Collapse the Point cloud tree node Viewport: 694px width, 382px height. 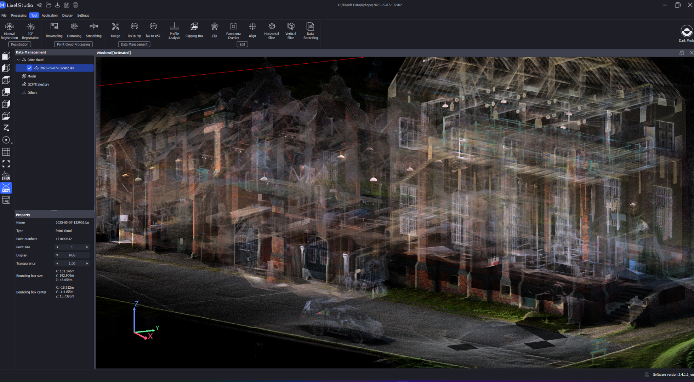[18, 60]
